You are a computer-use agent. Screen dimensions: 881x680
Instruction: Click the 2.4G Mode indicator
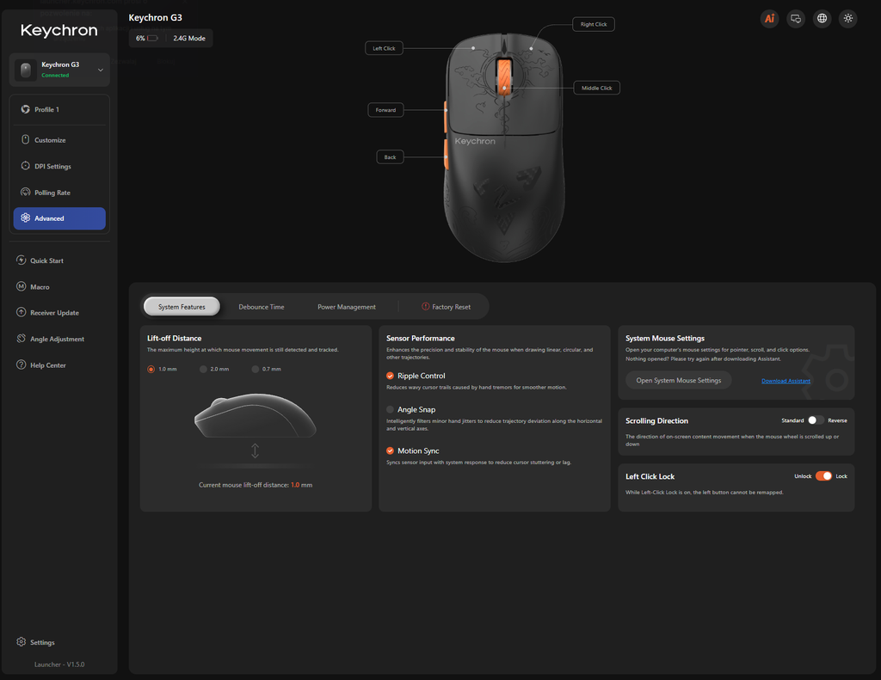point(189,38)
